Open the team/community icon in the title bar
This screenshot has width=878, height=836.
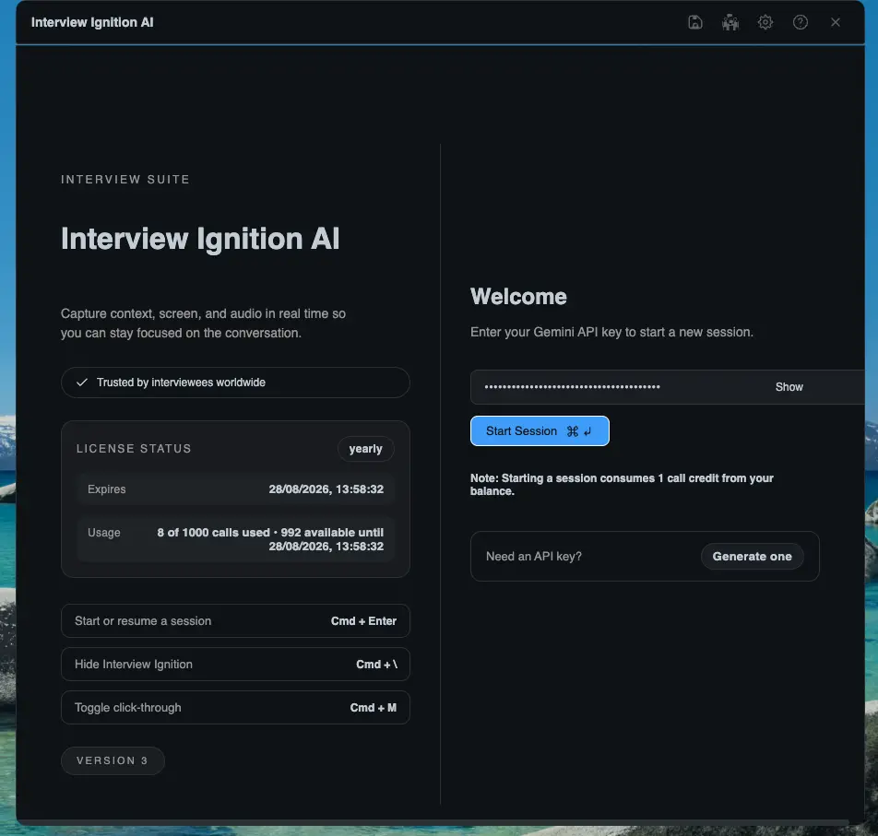tap(730, 21)
